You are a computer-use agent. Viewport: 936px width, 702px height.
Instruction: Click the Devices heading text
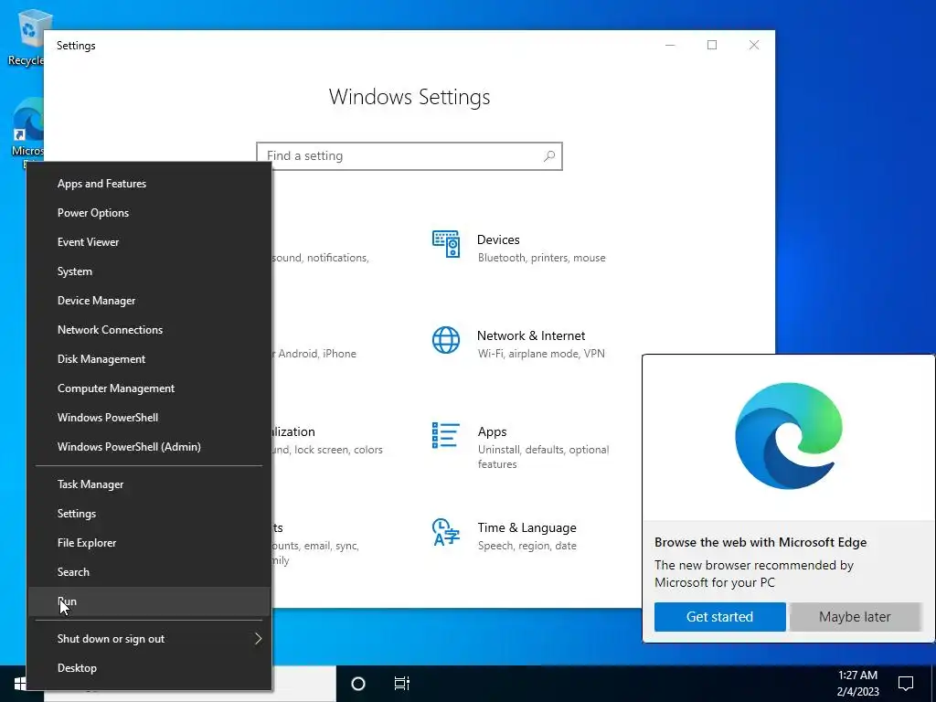pyautogui.click(x=498, y=240)
